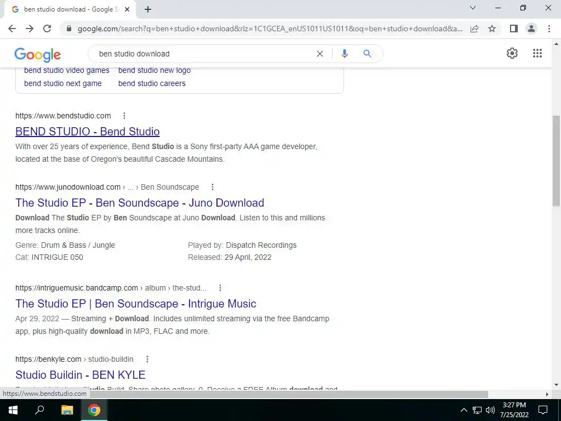Open Windows taskbar search
The image size is (561, 421).
point(39,410)
